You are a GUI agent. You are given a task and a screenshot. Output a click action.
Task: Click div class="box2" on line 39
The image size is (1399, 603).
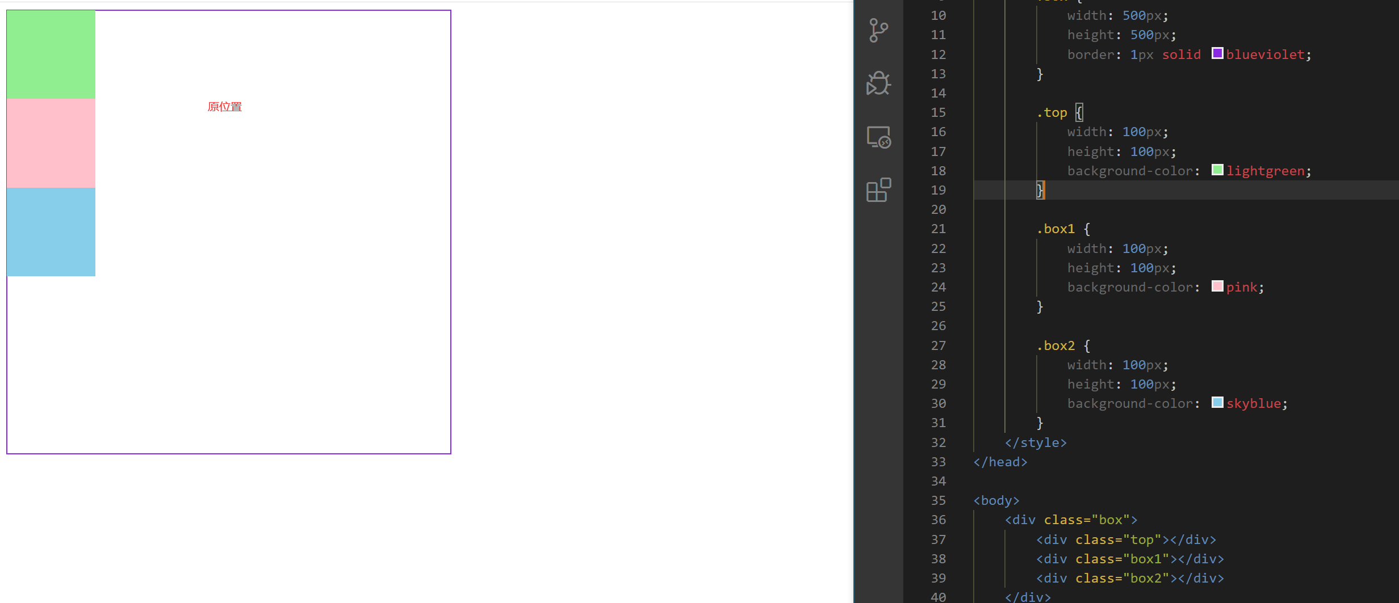[1130, 578]
